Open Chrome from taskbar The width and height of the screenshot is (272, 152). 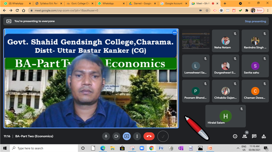(151, 148)
